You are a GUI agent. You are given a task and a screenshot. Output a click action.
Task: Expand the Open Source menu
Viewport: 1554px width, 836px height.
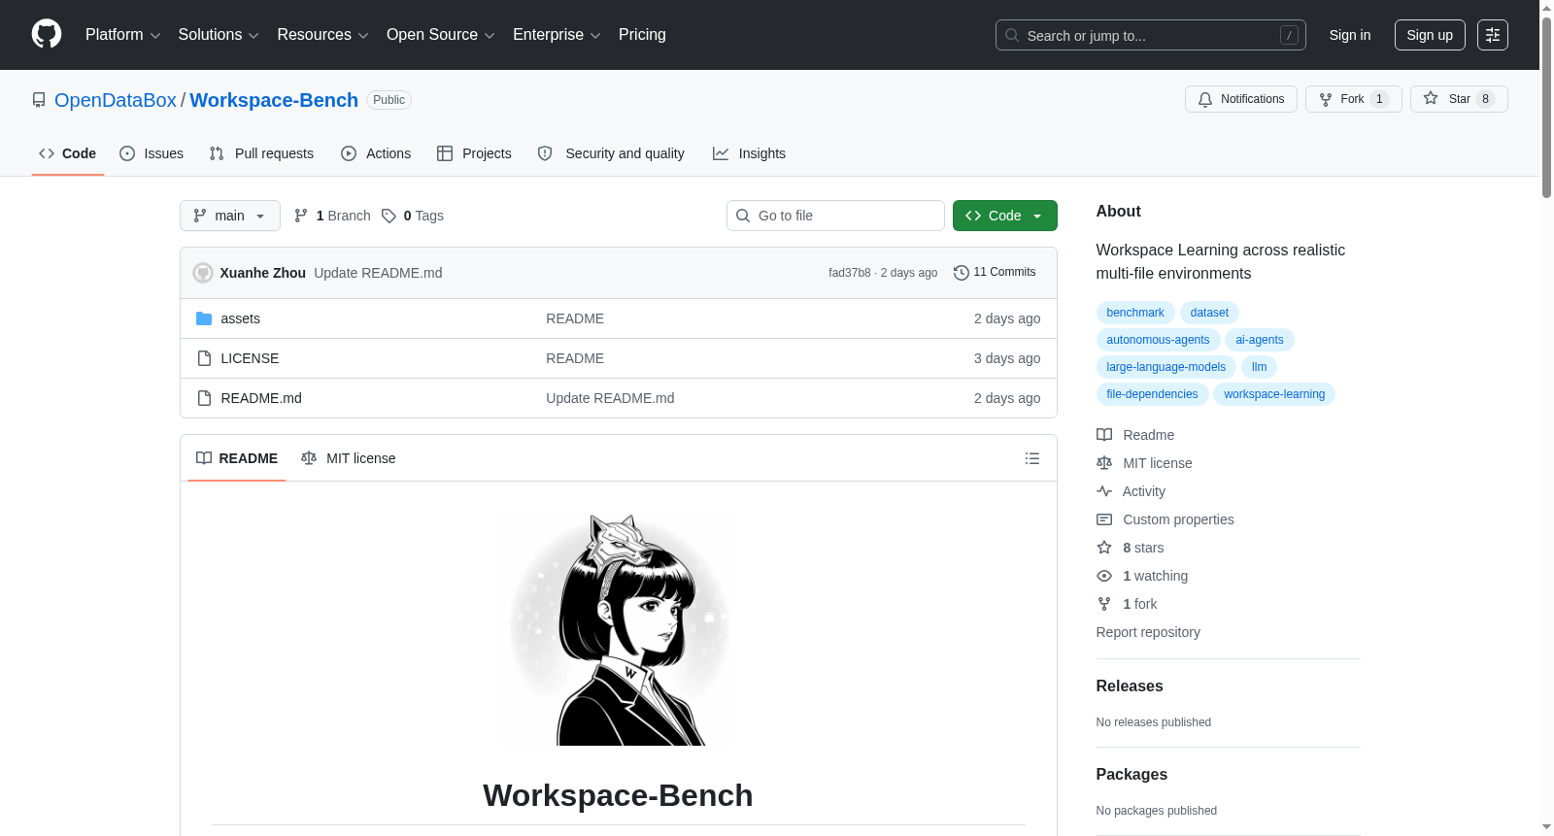point(440,35)
